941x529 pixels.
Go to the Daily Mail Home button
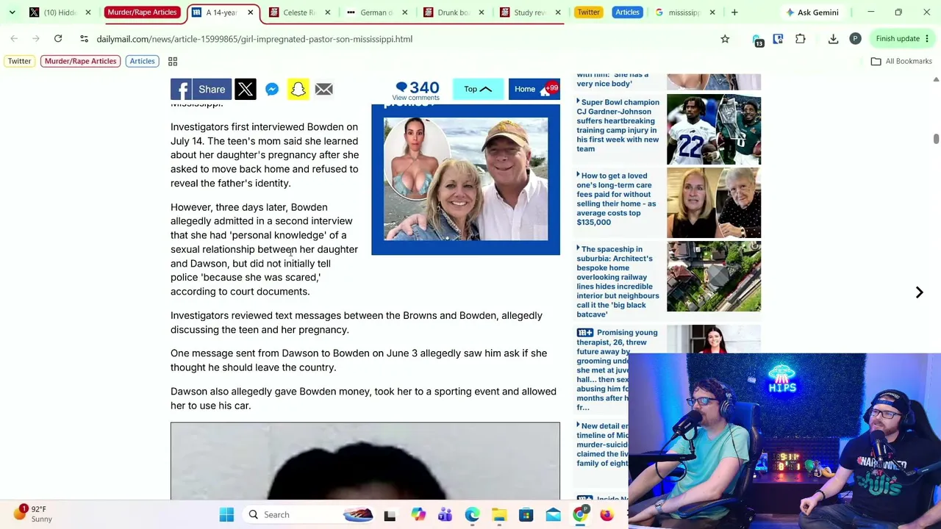pos(534,90)
